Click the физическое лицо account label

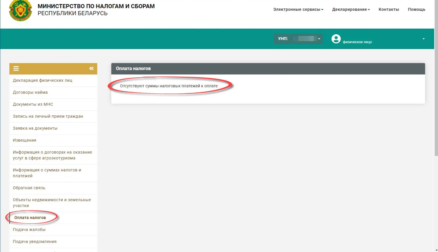357,42
